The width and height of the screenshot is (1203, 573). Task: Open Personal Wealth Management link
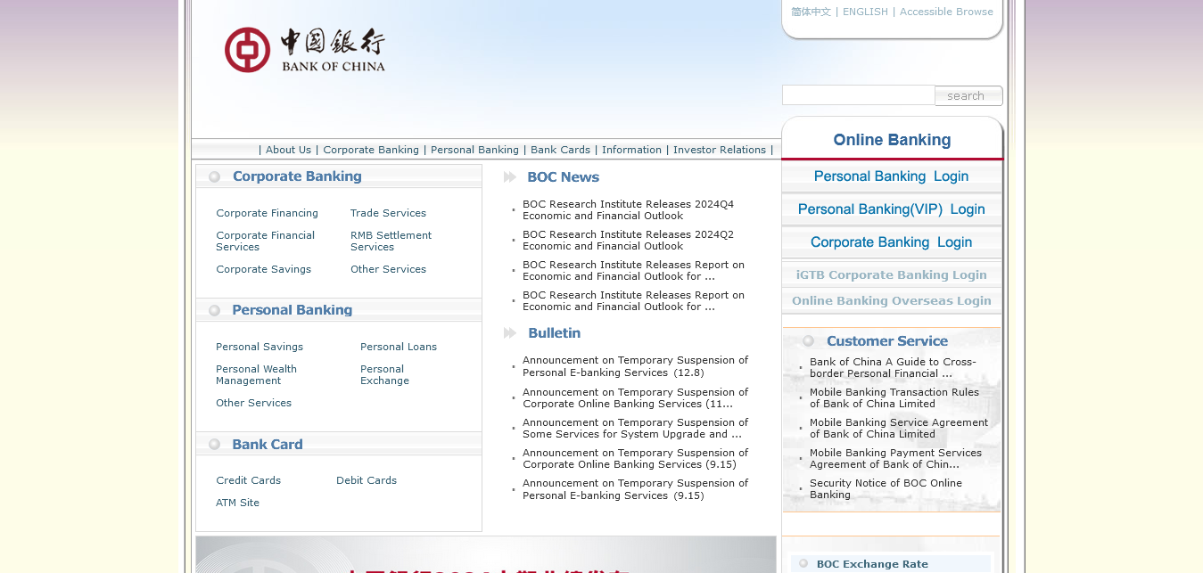(256, 375)
